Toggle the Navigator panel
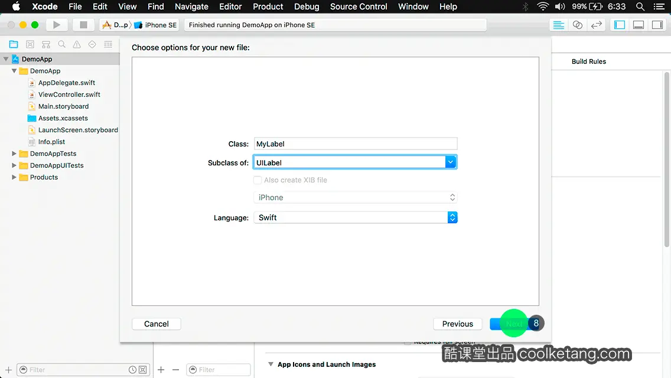Screen dimensions: 671x378 tap(620, 25)
